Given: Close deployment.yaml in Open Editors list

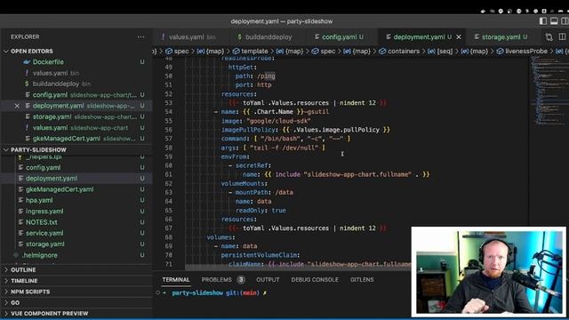Looking at the screenshot, I should (17, 106).
